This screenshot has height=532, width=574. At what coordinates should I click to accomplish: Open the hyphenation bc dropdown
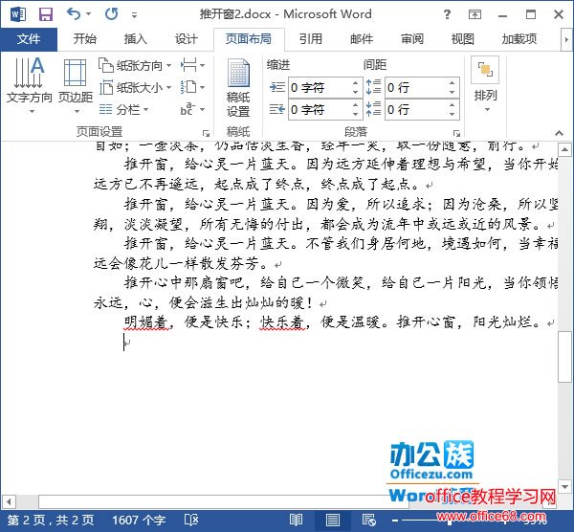pyautogui.click(x=192, y=109)
